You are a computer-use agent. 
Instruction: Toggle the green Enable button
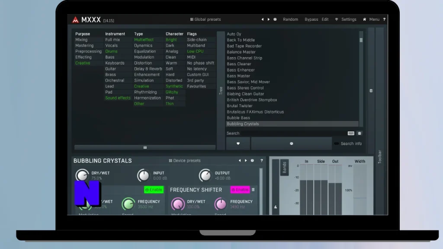154,190
